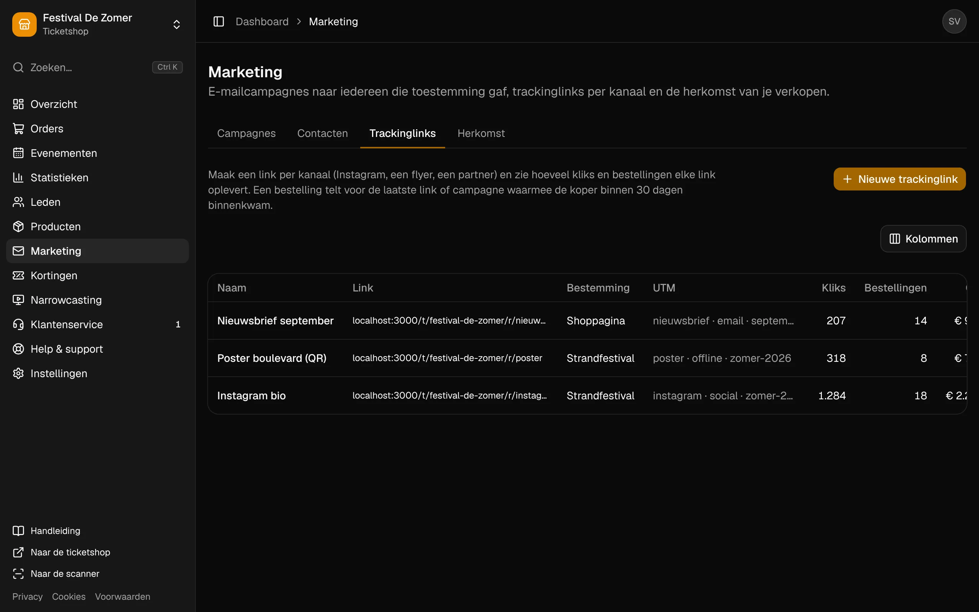Screen dimensions: 979x612
Task: Click the Instellingen gear icon
Action: [18, 374]
